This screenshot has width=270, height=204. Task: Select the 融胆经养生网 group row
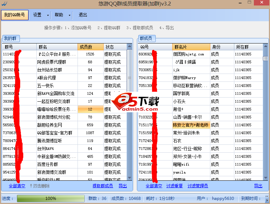(x=64, y=125)
